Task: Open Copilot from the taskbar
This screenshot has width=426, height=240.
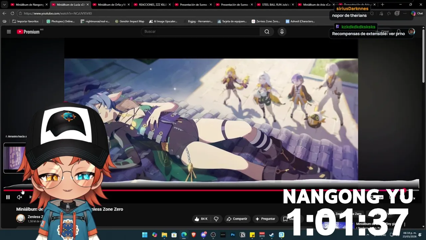Action: pyautogui.click(x=154, y=235)
